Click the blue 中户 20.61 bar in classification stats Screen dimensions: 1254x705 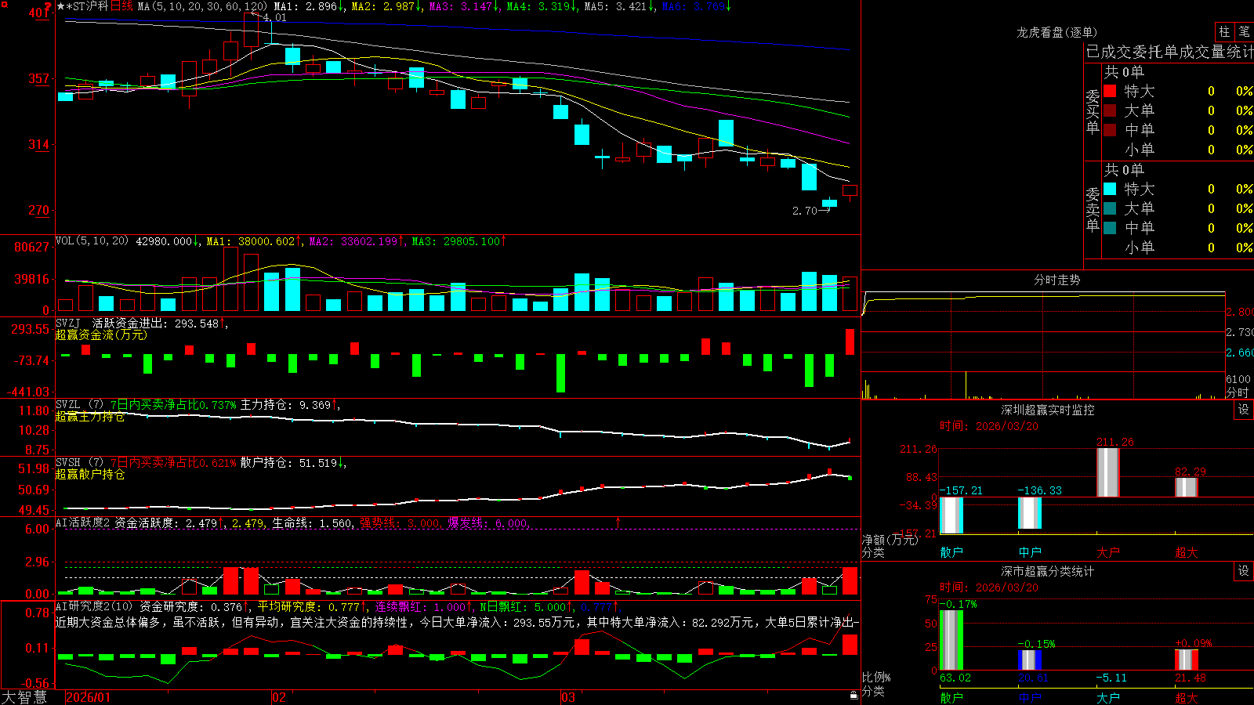pos(1029,660)
